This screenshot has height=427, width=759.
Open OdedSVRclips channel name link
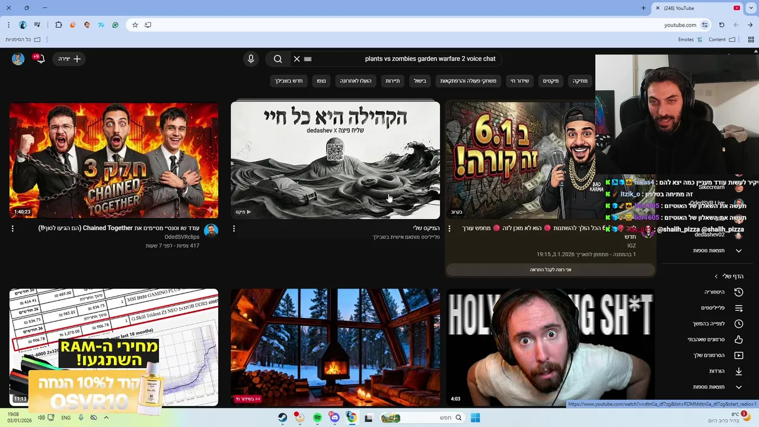[182, 237]
